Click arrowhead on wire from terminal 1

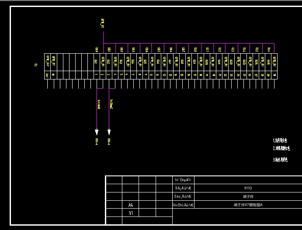tap(97, 132)
